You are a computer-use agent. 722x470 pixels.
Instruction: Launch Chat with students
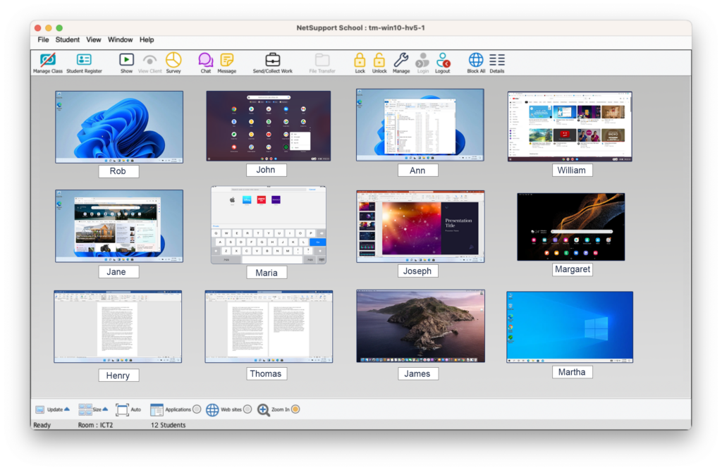coord(205,61)
